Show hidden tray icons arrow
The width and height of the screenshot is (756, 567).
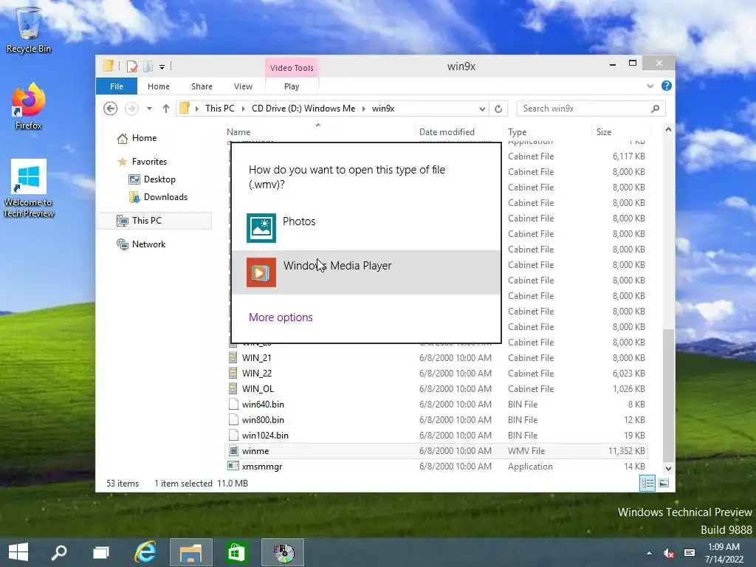pyautogui.click(x=650, y=553)
